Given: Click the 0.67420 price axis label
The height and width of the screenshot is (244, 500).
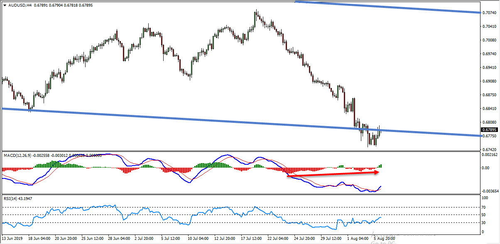Looking at the screenshot, I should pos(490,149).
